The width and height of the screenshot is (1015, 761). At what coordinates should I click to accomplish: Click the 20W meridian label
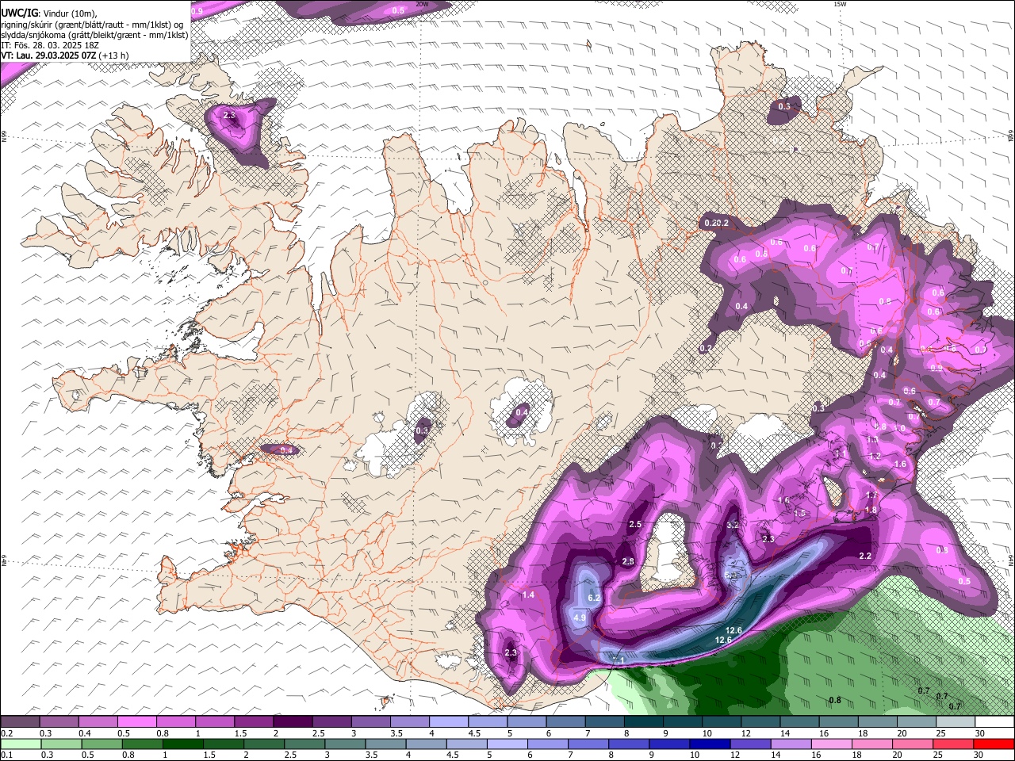click(x=422, y=4)
